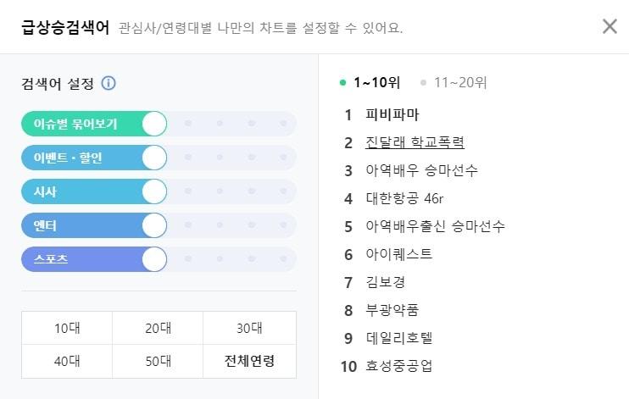The image size is (629, 399).
Task: Choose the 40대 age filter
Action: point(67,362)
